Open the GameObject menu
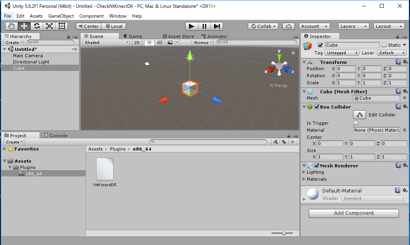 point(61,16)
